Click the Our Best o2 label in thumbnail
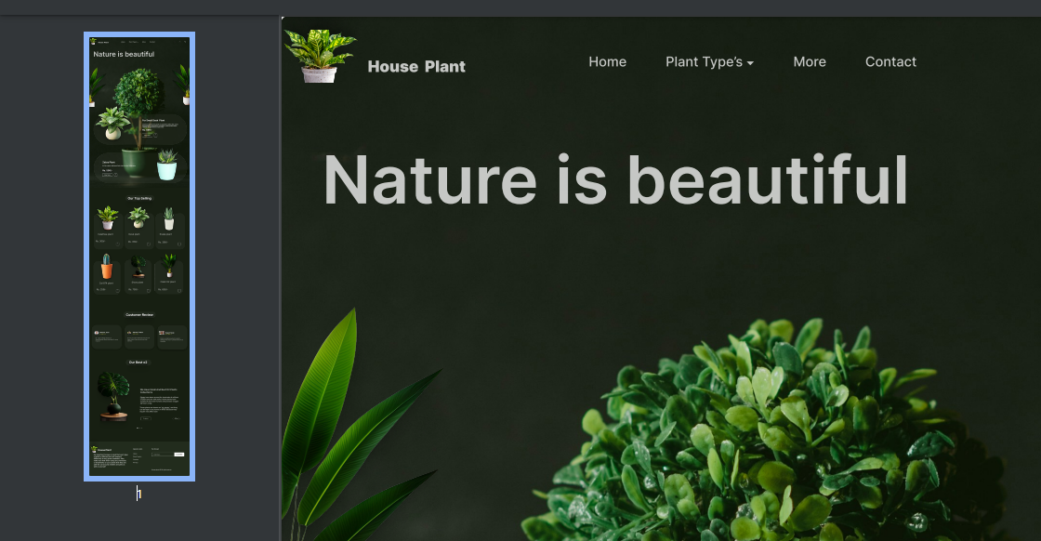 click(x=138, y=362)
